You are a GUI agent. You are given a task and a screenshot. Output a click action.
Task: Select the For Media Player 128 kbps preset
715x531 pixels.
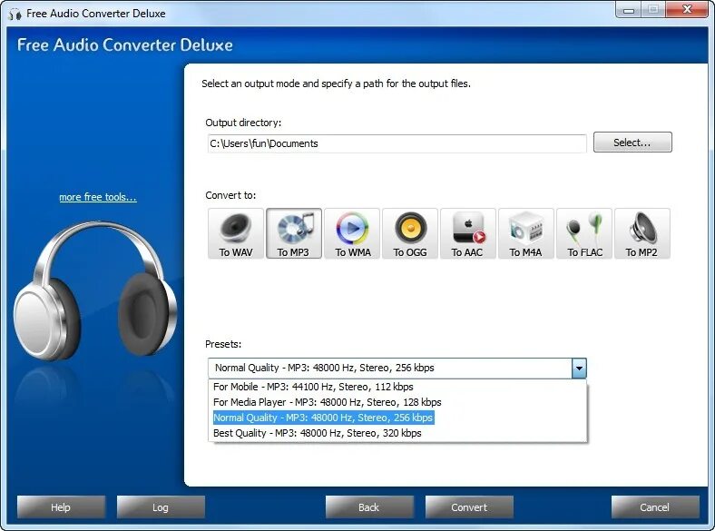(x=397, y=402)
